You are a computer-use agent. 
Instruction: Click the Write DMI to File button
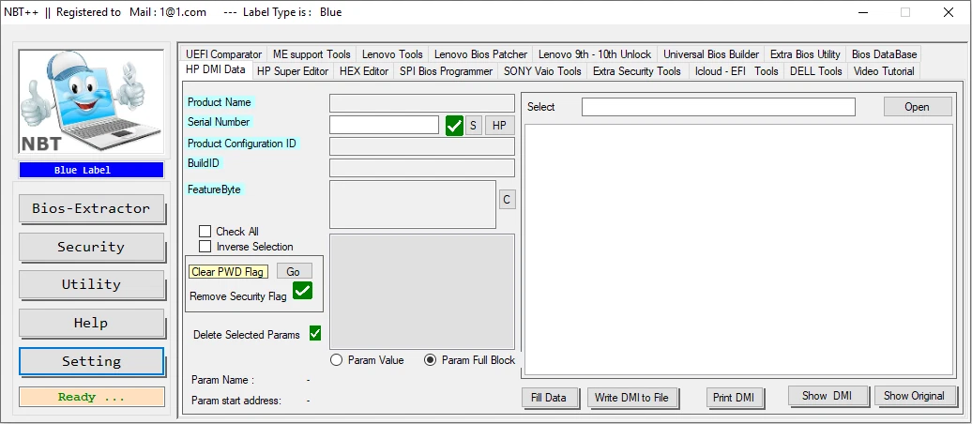631,398
